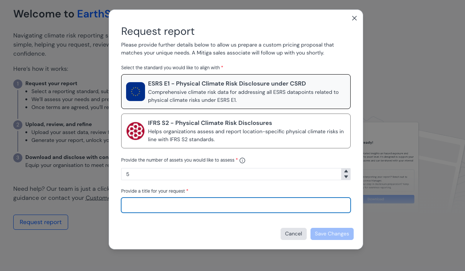Click 'Upload, review, and refine' step heading
The width and height of the screenshot is (465, 271).
point(59,124)
